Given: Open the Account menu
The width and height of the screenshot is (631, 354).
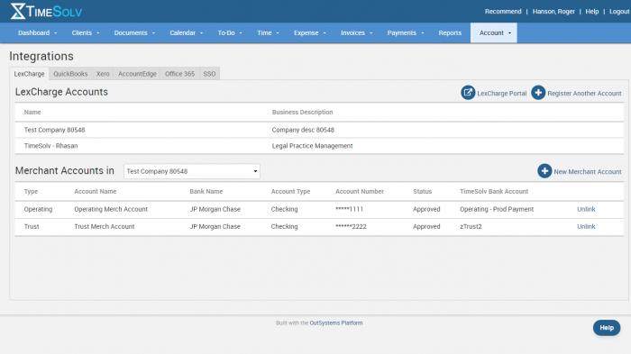Looking at the screenshot, I should pyautogui.click(x=494, y=33).
